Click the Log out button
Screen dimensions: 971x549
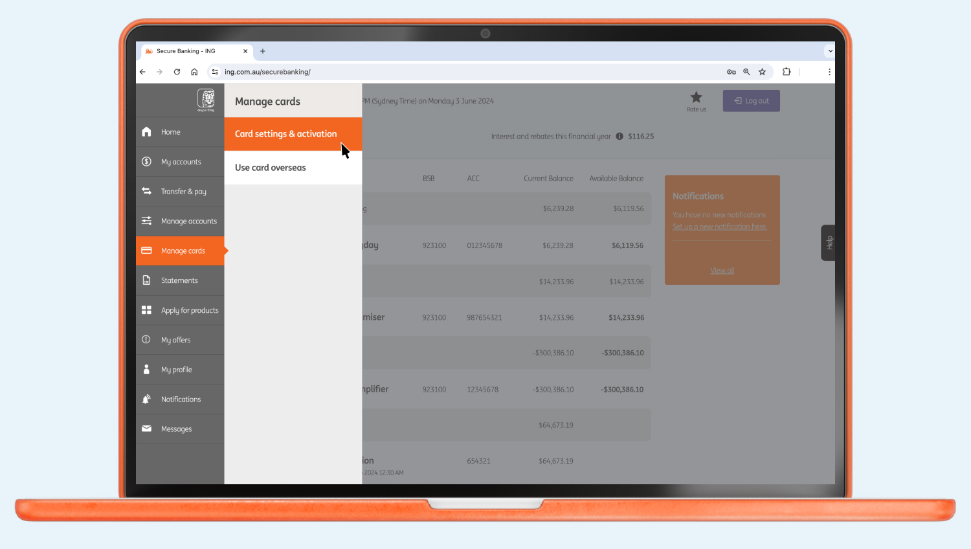tap(751, 101)
